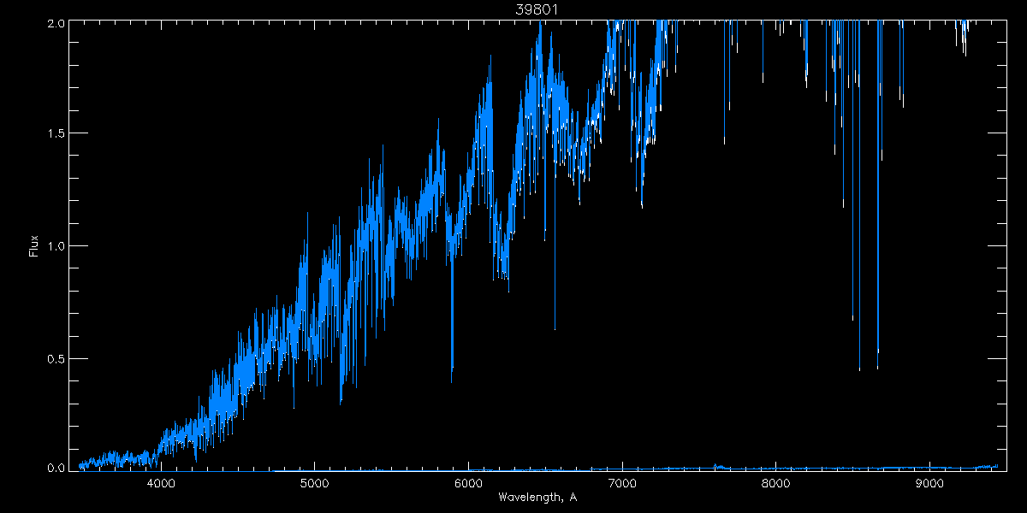Click the 6000 wavelength tick label

(468, 483)
